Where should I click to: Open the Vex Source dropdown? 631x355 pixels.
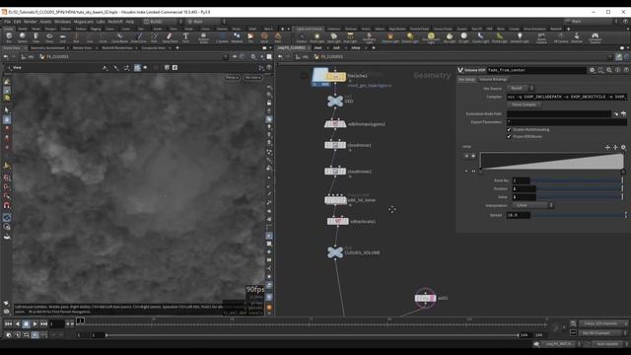click(521, 88)
